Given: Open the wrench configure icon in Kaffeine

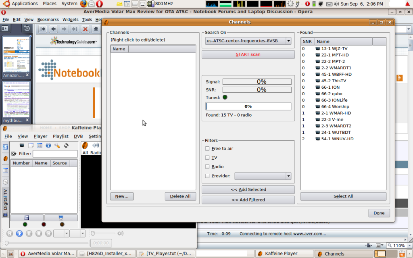Looking at the screenshot, I should pos(57,145).
